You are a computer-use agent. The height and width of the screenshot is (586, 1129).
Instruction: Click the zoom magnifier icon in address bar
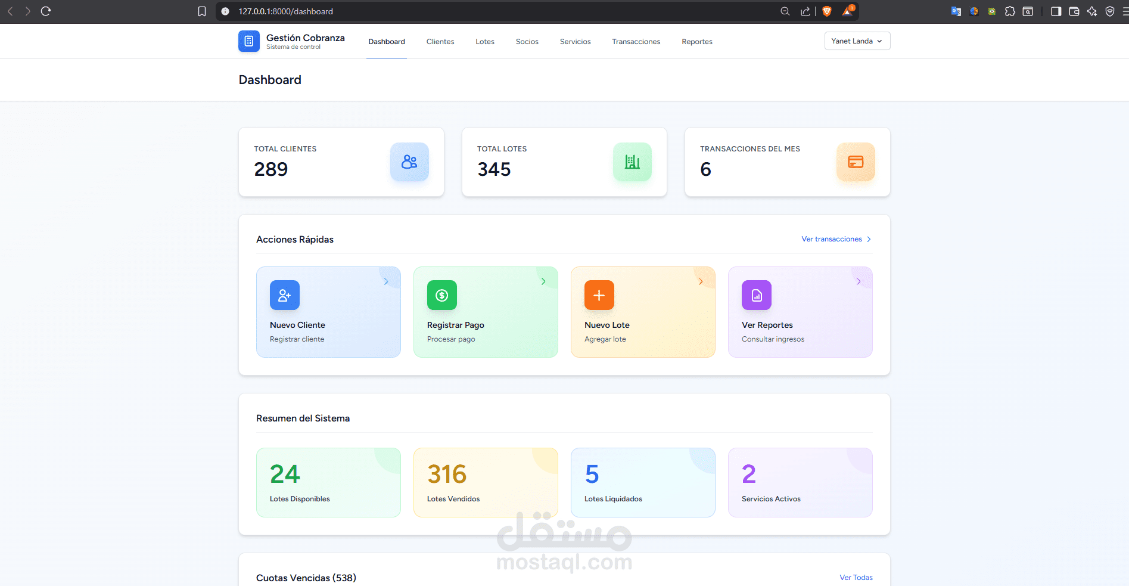(785, 11)
